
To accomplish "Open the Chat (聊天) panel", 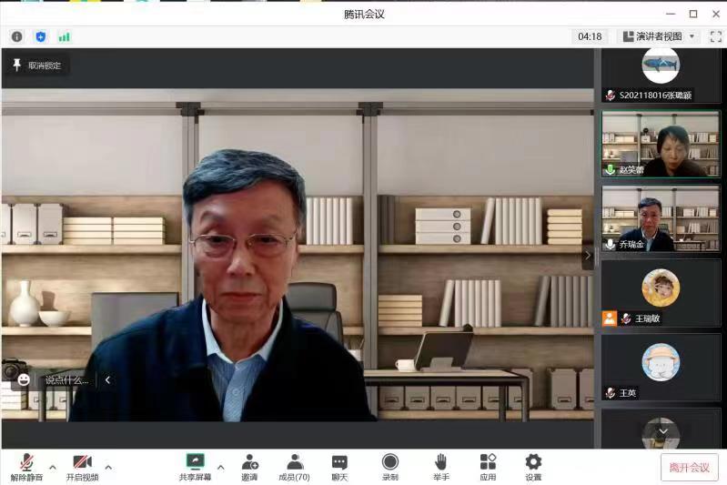I will (x=339, y=467).
